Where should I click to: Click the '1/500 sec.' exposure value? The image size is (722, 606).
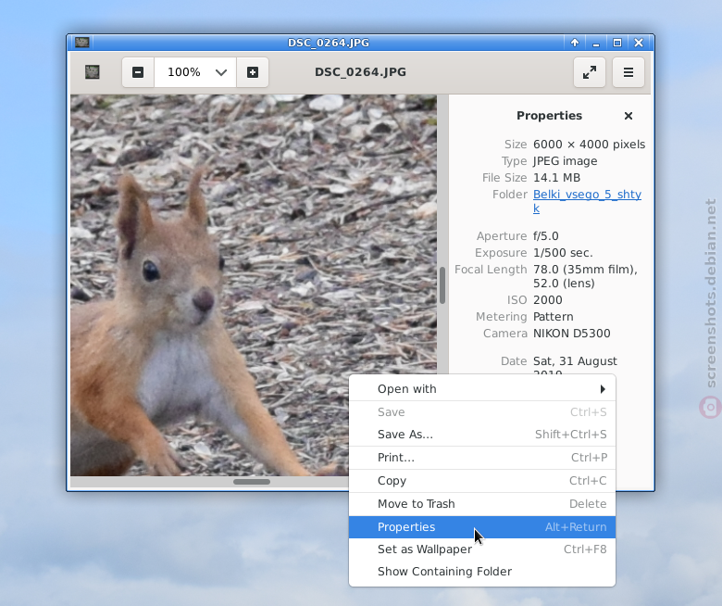(563, 253)
